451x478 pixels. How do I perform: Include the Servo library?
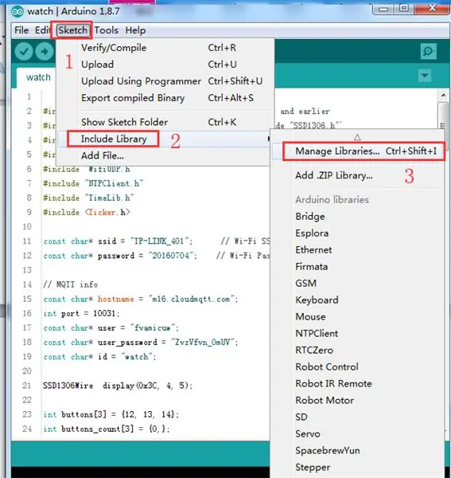pyautogui.click(x=308, y=434)
